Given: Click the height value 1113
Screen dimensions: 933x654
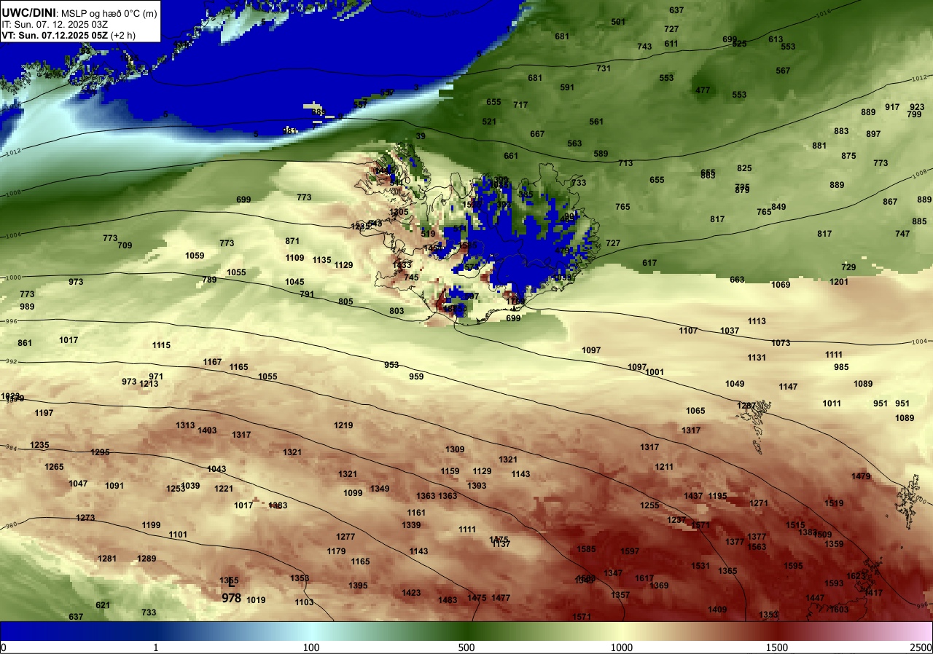Looking at the screenshot, I should 757,321.
